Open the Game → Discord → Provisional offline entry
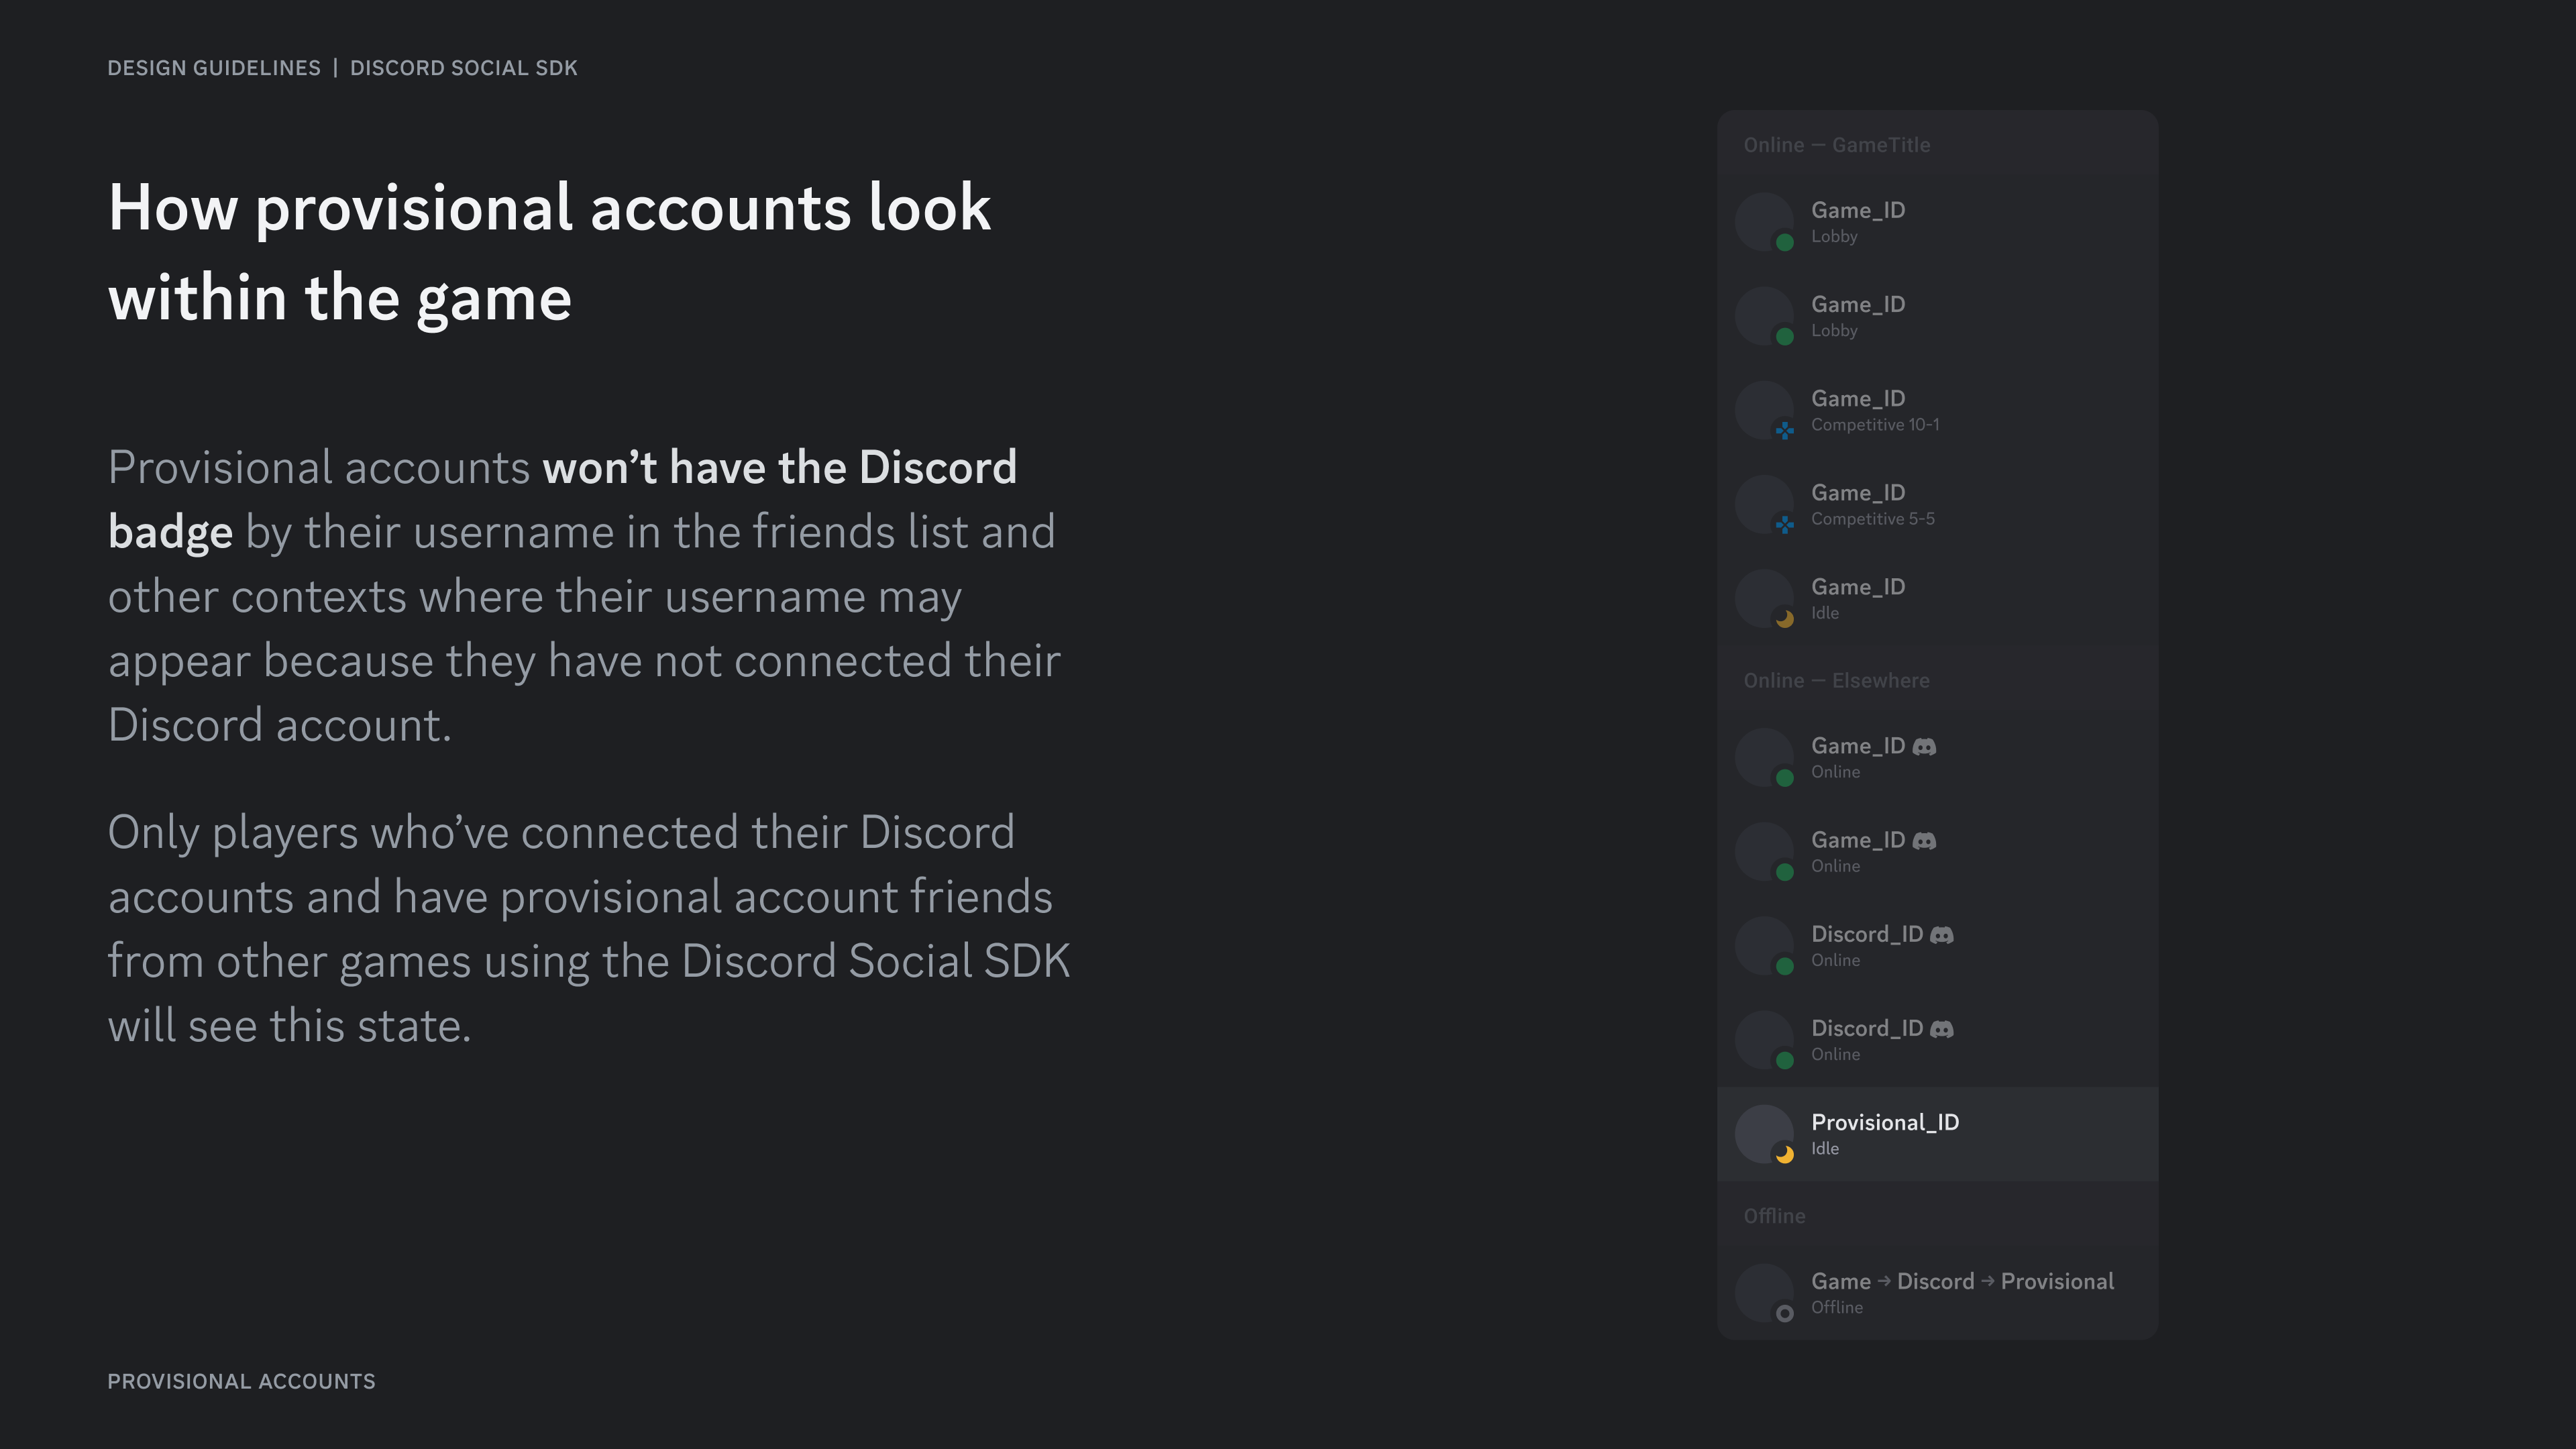 [1960, 1292]
